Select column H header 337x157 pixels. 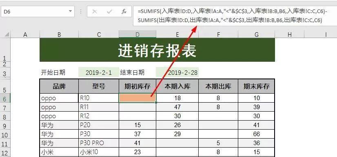(290, 34)
